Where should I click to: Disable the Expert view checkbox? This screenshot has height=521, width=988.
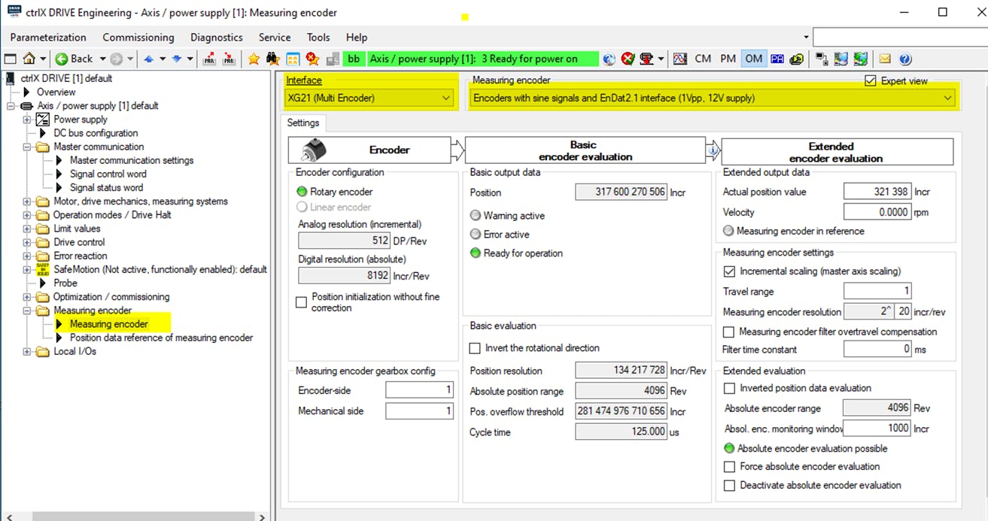(871, 80)
